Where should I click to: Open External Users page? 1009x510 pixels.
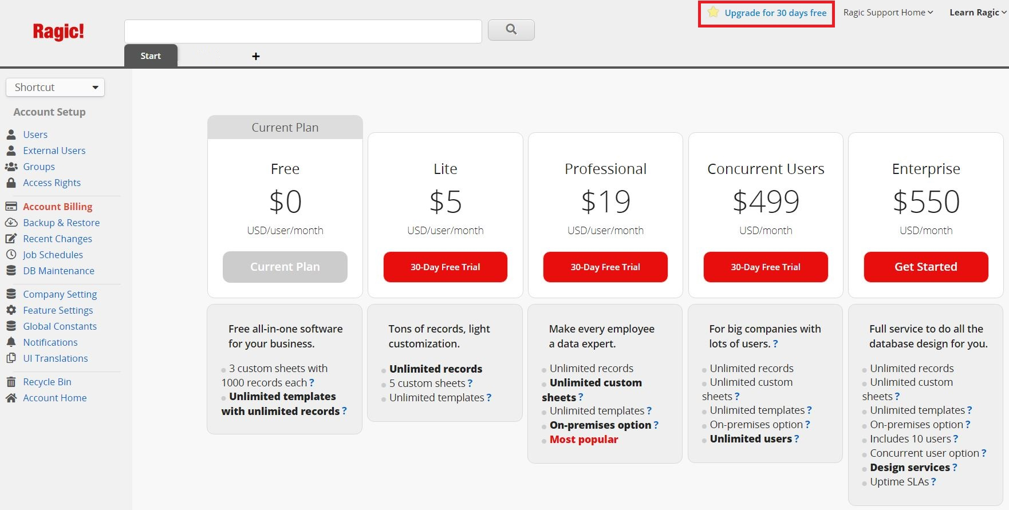54,151
